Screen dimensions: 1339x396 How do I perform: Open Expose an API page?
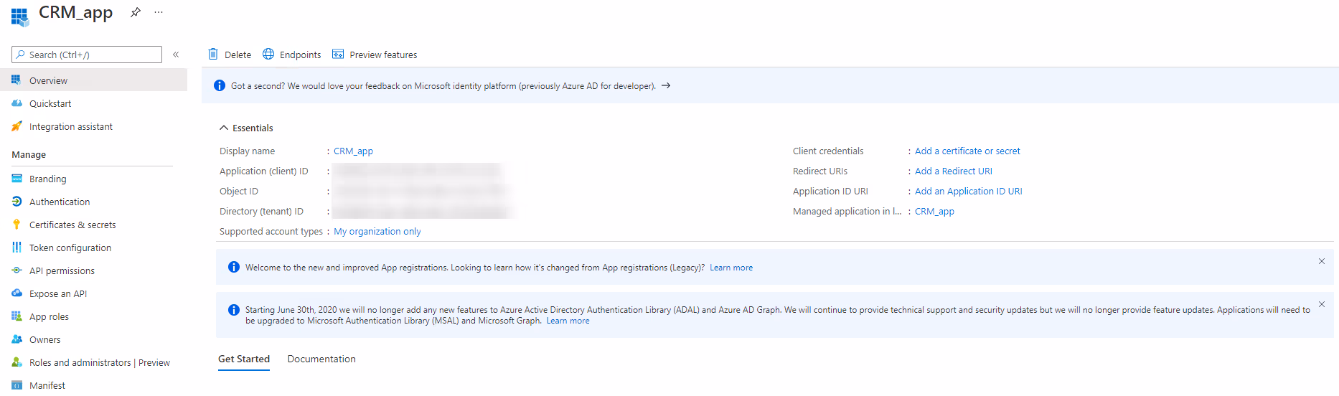(x=58, y=293)
